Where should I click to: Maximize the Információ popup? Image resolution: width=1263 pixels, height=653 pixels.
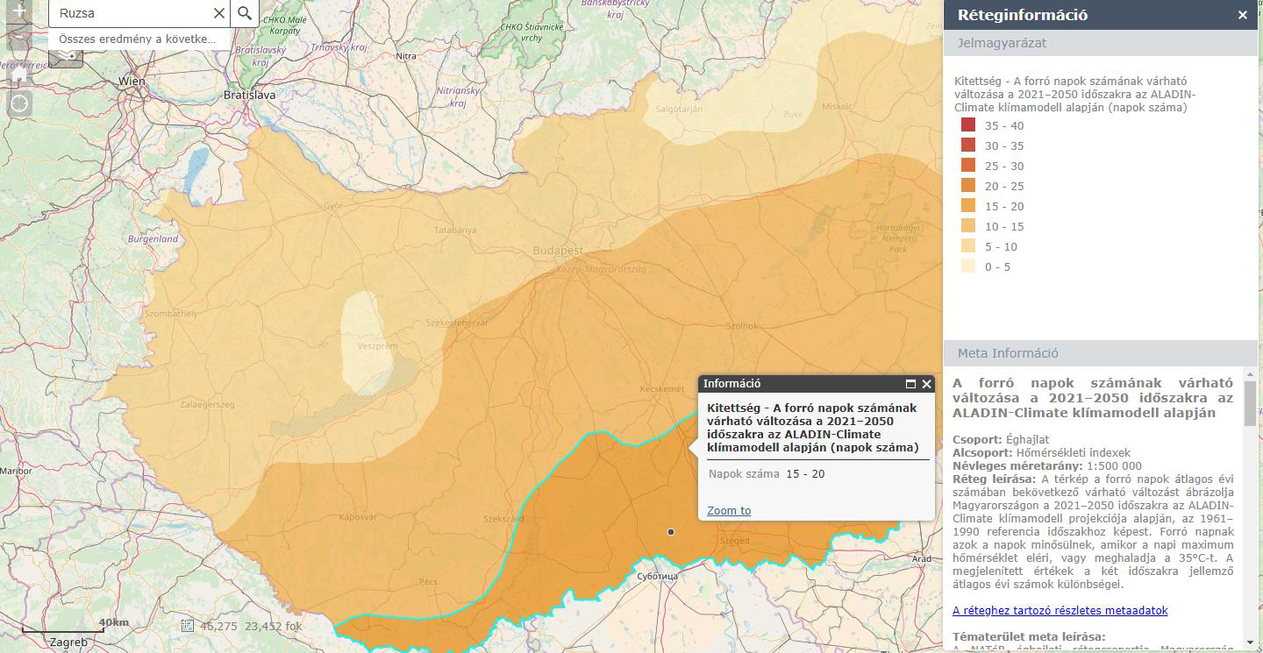(910, 384)
